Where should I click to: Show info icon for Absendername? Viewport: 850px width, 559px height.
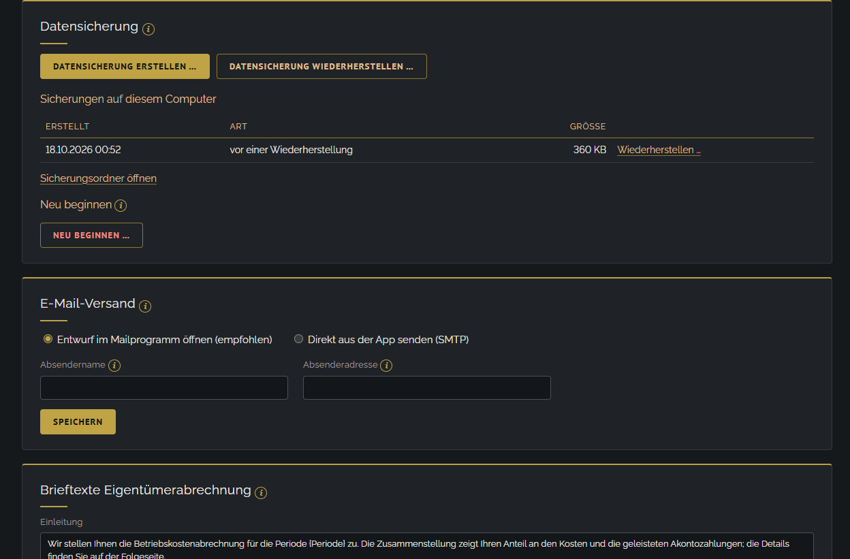tap(114, 366)
